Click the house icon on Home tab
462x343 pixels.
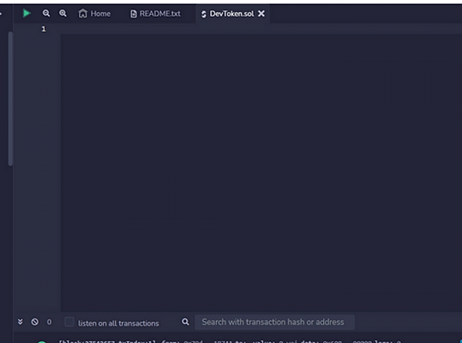click(x=82, y=14)
